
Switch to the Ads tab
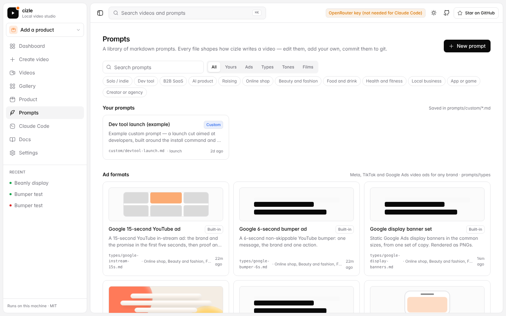[249, 67]
